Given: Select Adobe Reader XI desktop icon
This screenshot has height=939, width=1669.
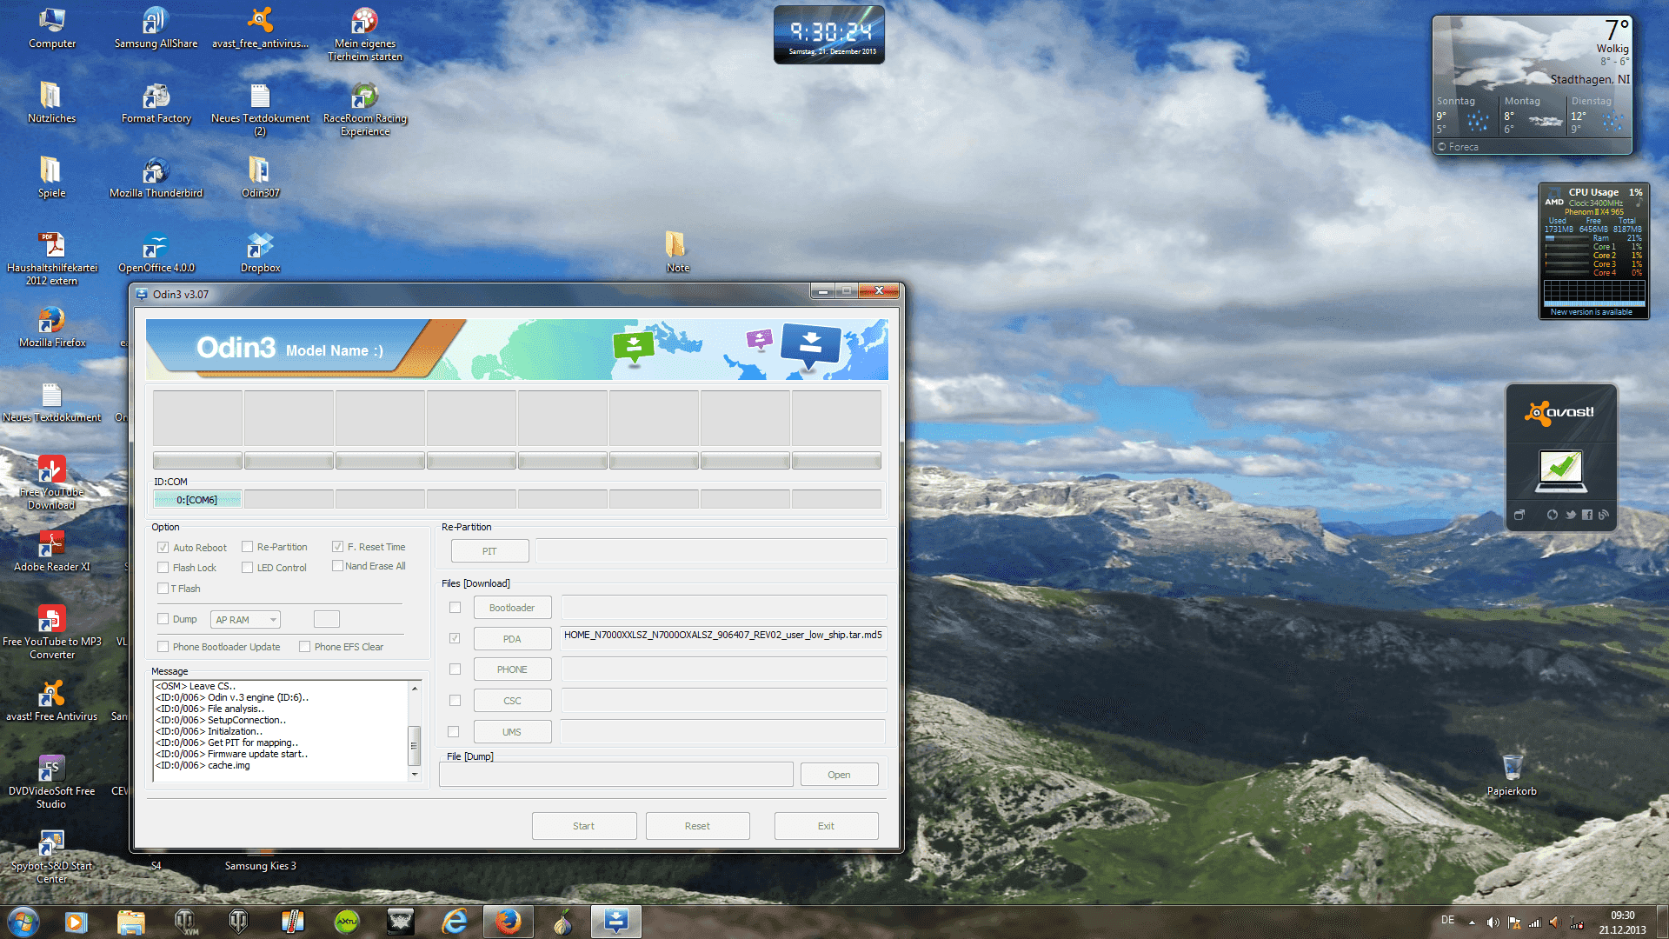Looking at the screenshot, I should coord(52,551).
